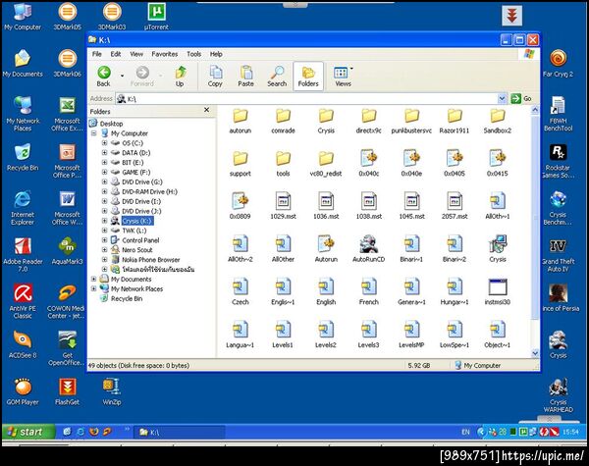Screen dimensions: 589x466
Task: Select the AutoRunCD application icon
Action: [x=368, y=243]
